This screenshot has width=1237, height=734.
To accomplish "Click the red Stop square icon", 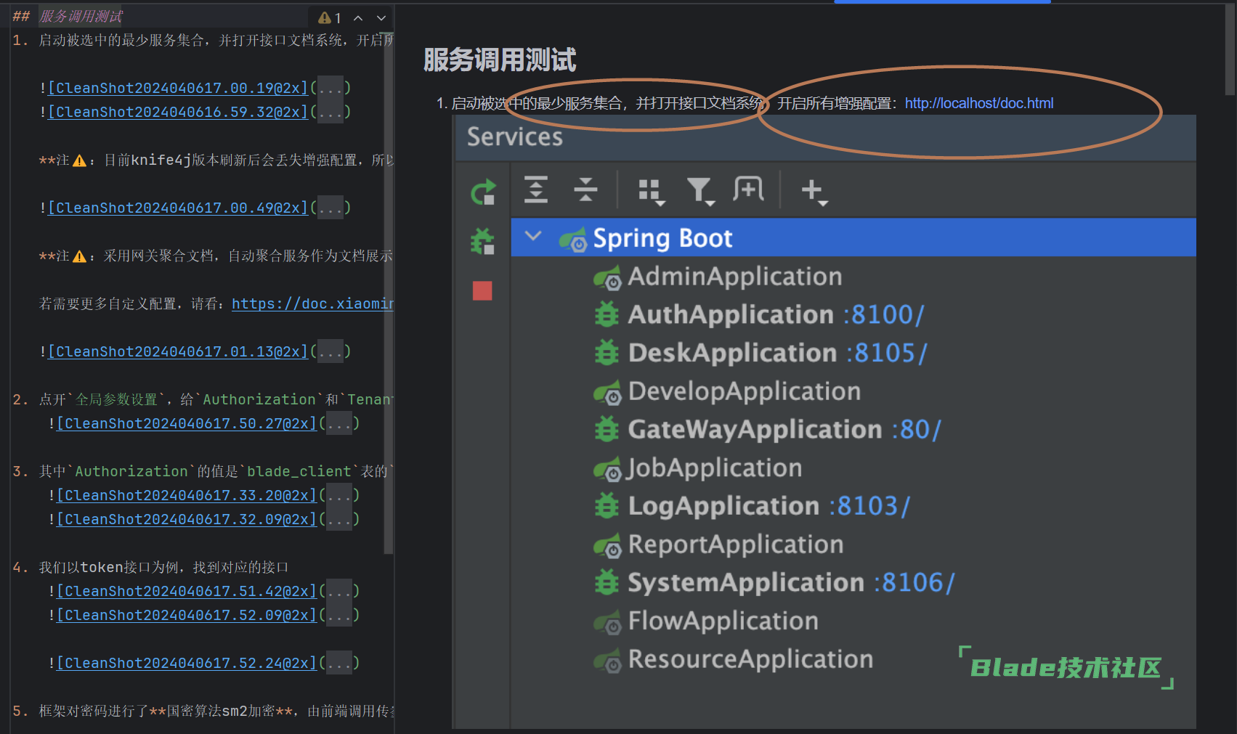I will (482, 290).
